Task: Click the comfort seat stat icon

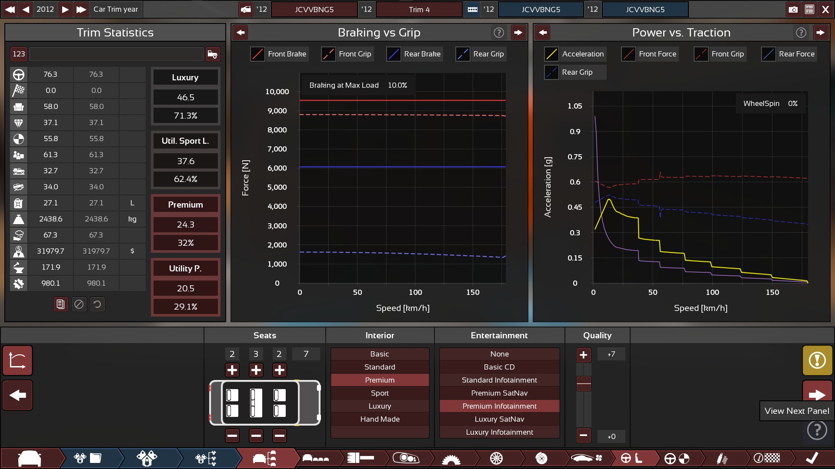Action: tap(19, 106)
